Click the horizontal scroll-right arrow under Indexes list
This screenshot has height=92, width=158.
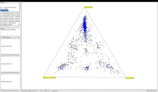[x=18, y=26]
